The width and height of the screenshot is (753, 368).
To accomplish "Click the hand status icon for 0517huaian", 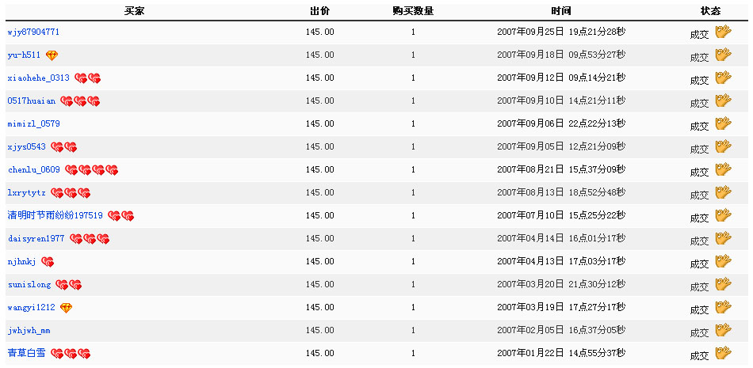I will (x=723, y=101).
